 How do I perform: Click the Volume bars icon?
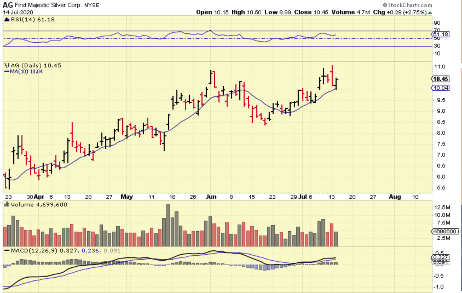click(x=7, y=205)
